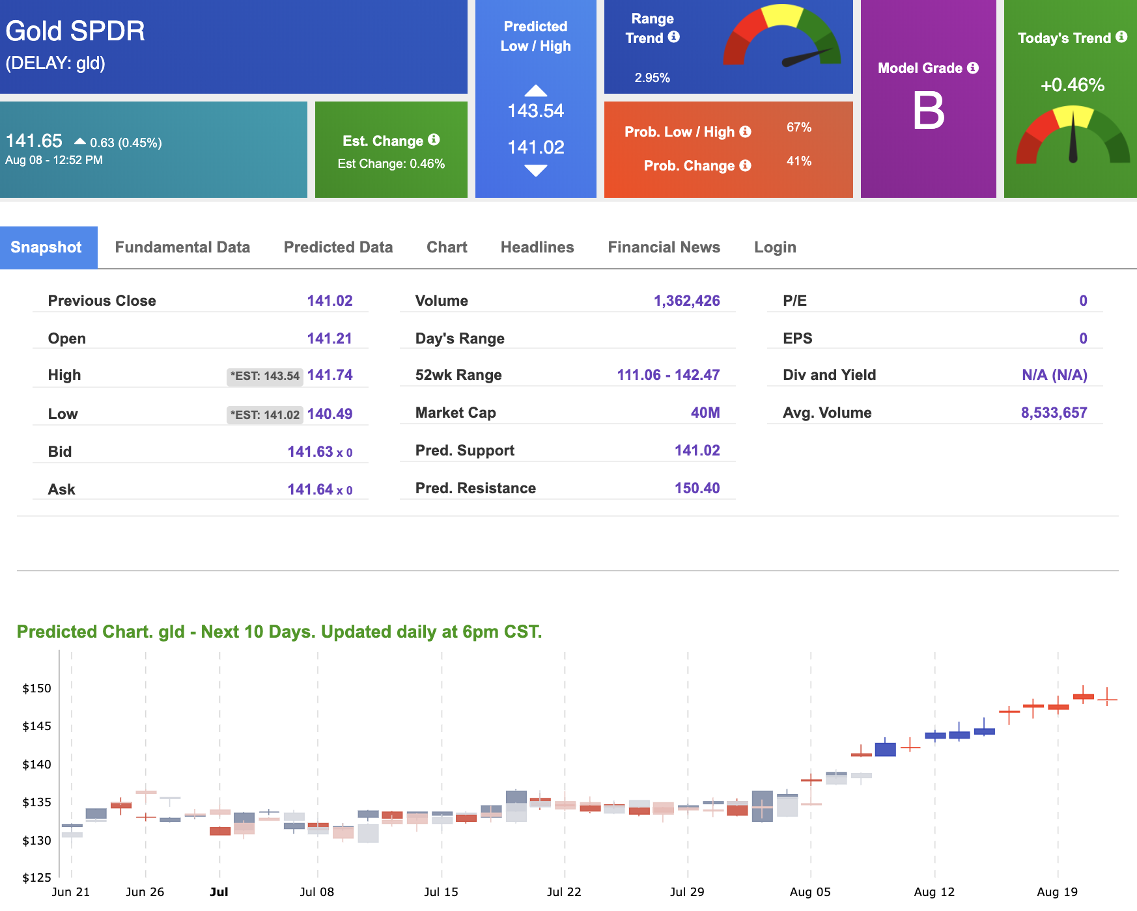This screenshot has width=1137, height=911.
Task: Switch to the Predicted Data tab
Action: [338, 247]
